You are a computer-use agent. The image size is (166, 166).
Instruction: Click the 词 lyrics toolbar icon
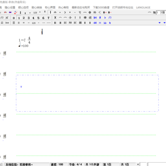(90, 18)
